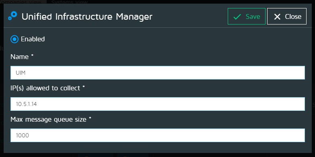The width and height of the screenshot is (315, 157).
Task: Click the Unified Infrastructure Manager title text
Action: (87, 16)
